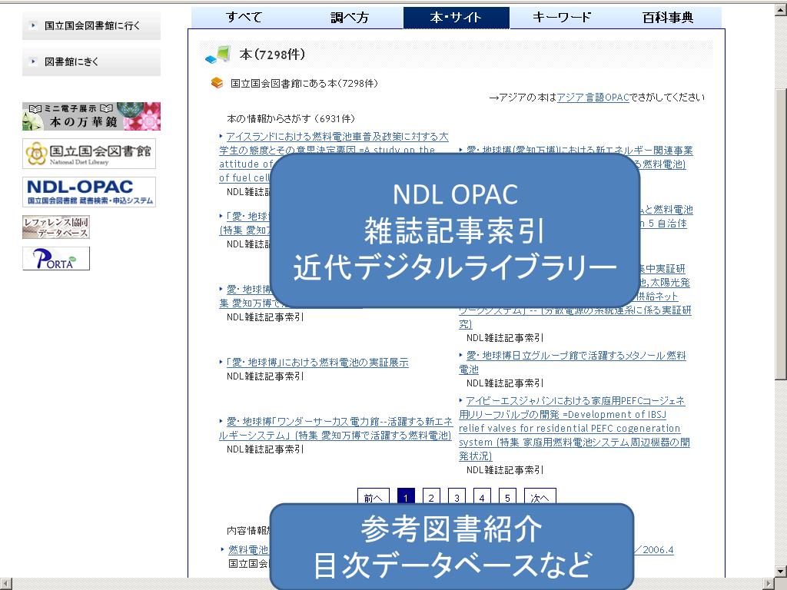This screenshot has height=590, width=787.
Task: Open the PORTA logo banner
Action: 55,258
